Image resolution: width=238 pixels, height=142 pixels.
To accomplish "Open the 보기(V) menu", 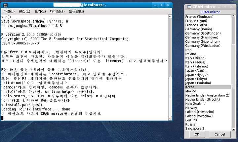I will pos(40,11).
